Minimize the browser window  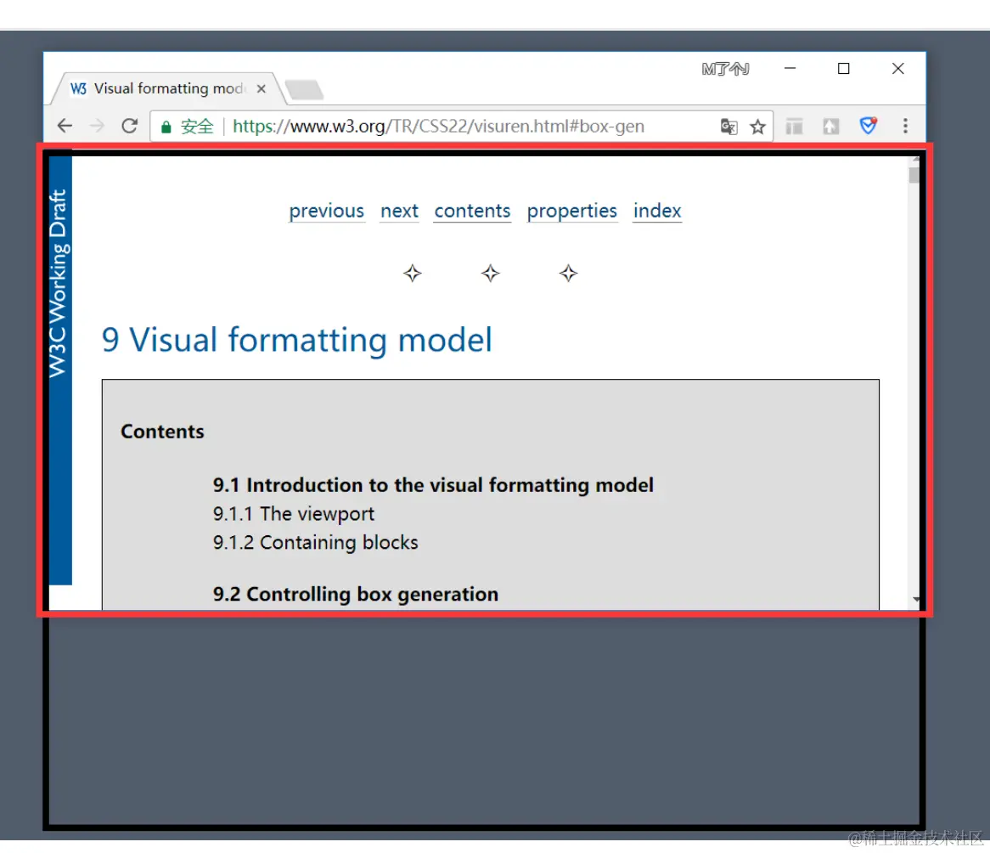pyautogui.click(x=790, y=68)
